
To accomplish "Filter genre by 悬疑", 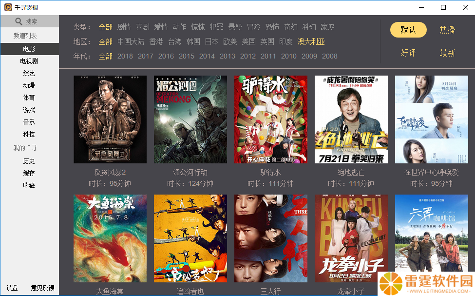I will point(235,27).
